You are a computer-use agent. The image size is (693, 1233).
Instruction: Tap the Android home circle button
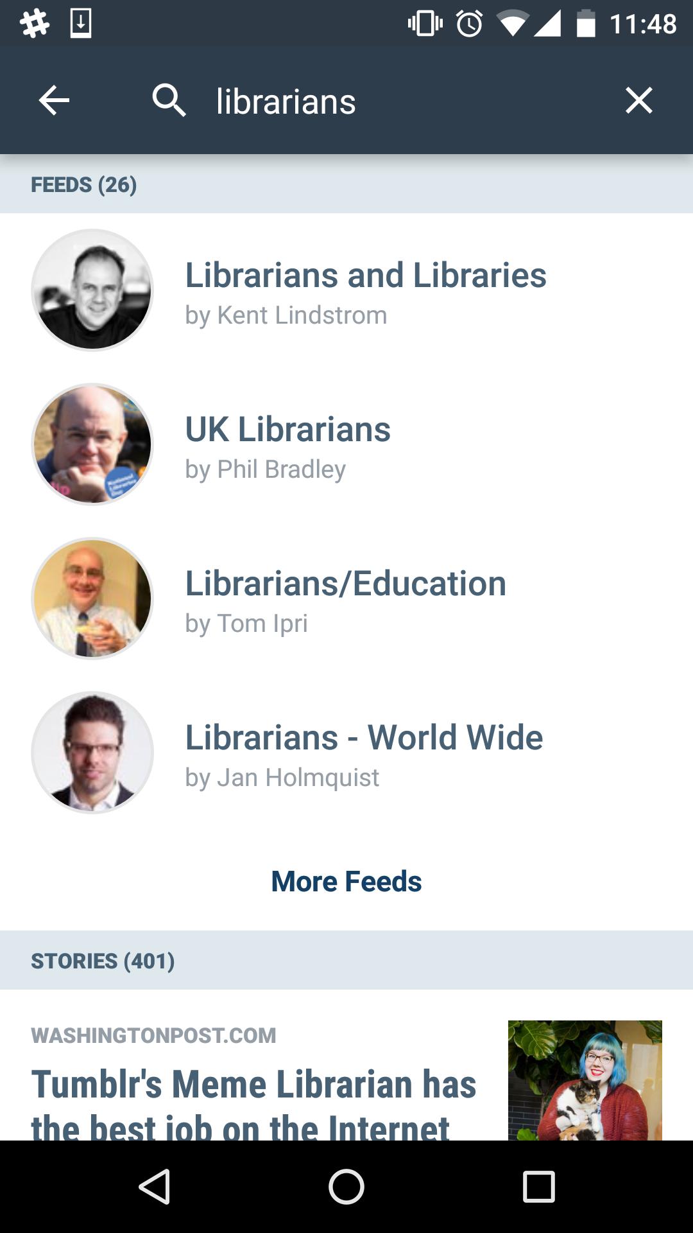point(346,1186)
